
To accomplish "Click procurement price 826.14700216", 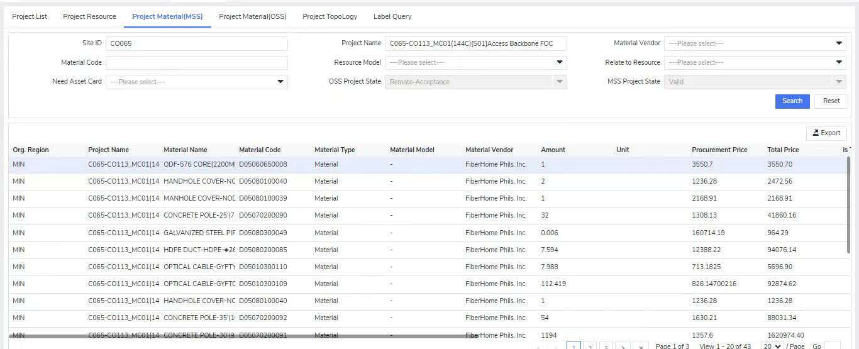I will [714, 284].
